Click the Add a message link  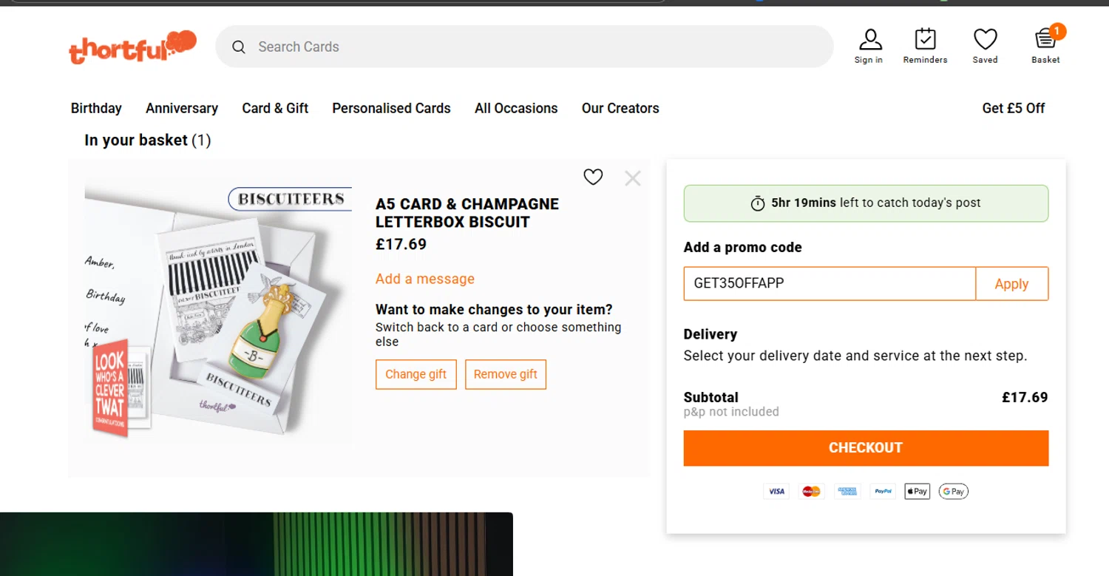[x=425, y=279]
